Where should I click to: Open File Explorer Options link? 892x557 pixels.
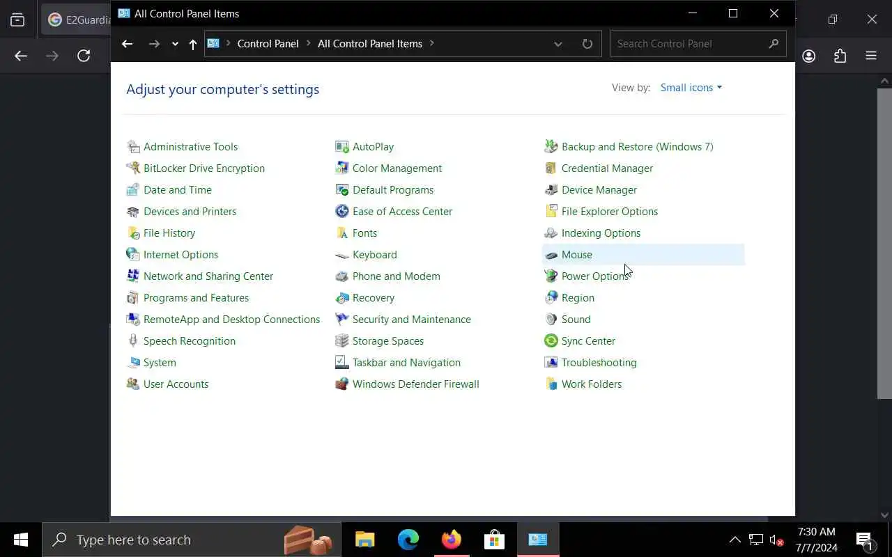tap(610, 212)
